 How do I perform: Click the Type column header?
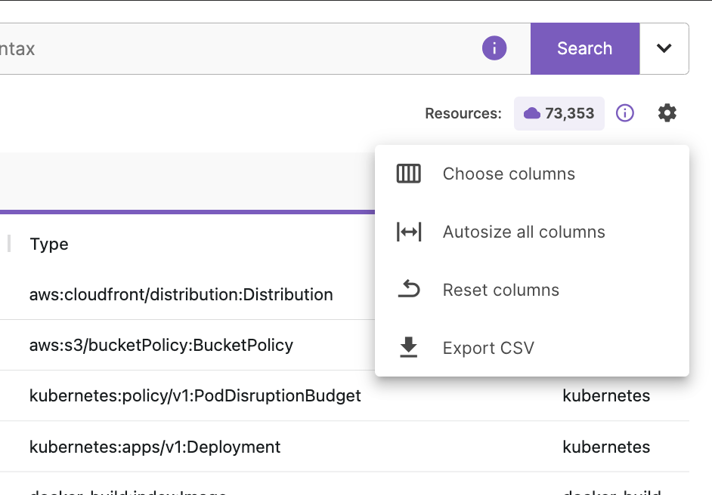coord(49,244)
